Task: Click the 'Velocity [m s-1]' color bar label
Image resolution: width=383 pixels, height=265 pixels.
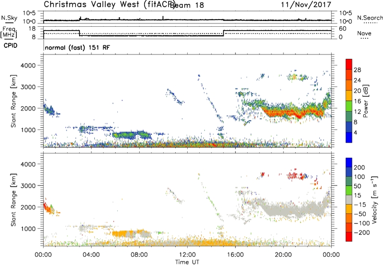Action: 374,199
